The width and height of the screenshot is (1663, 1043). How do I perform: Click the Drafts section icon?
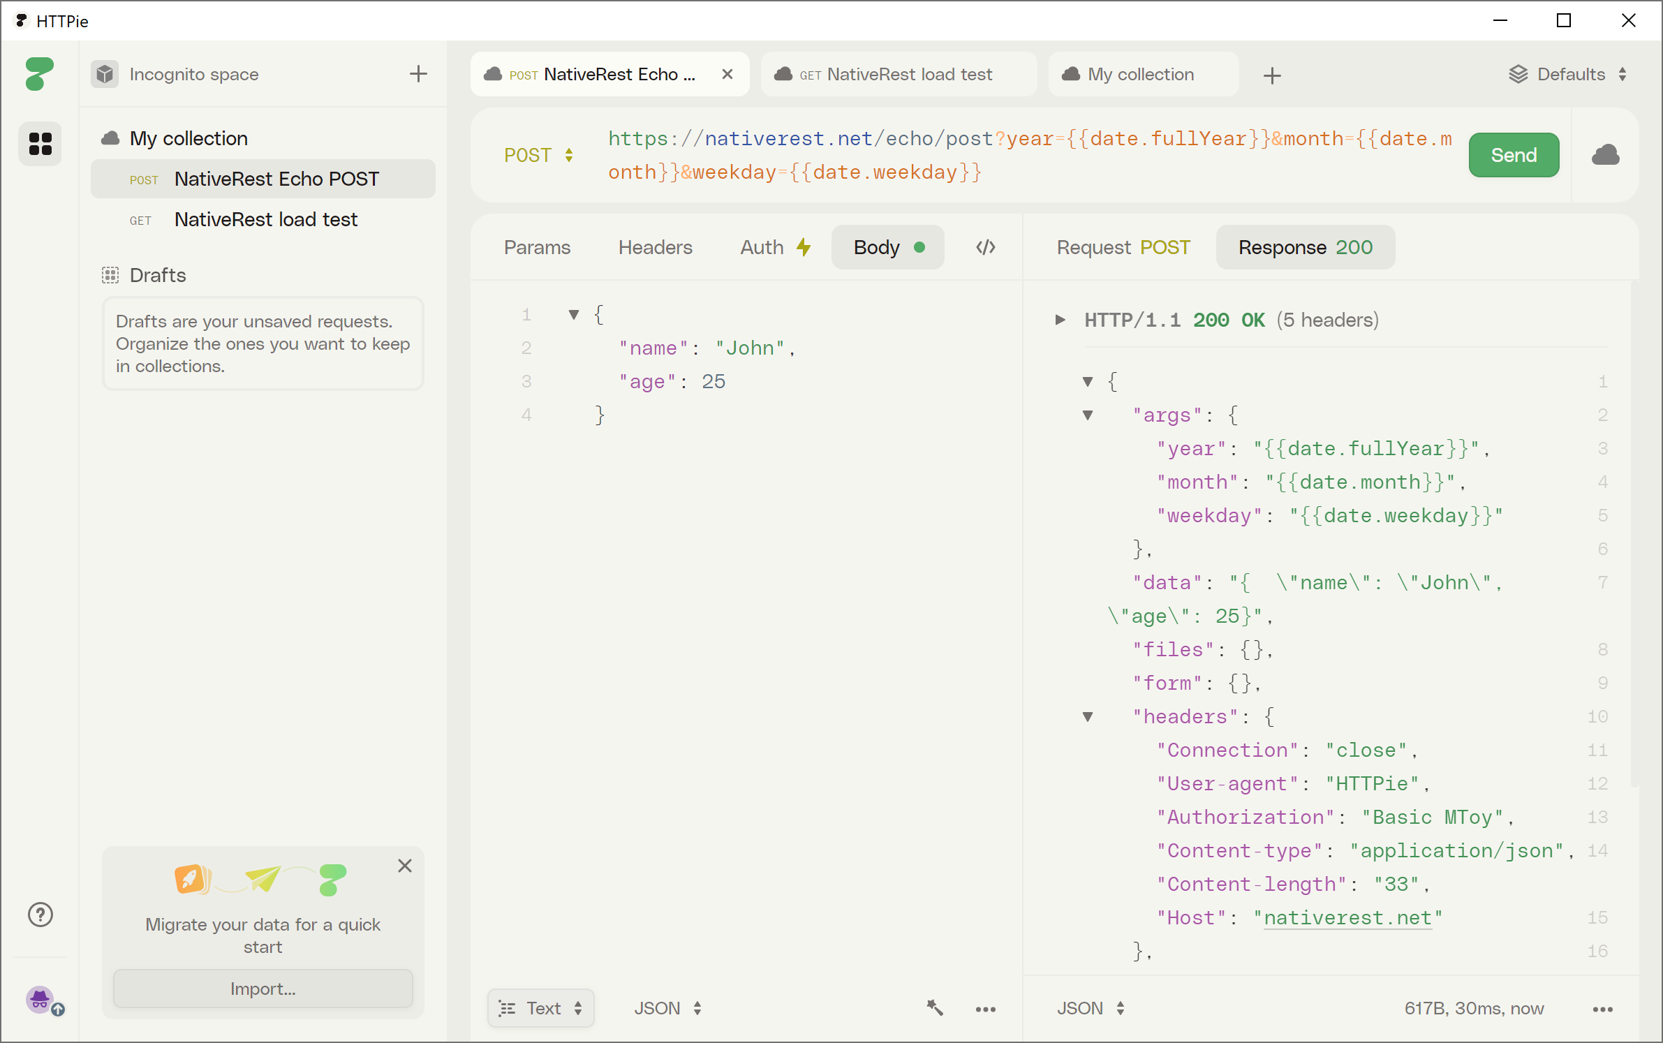tap(110, 275)
